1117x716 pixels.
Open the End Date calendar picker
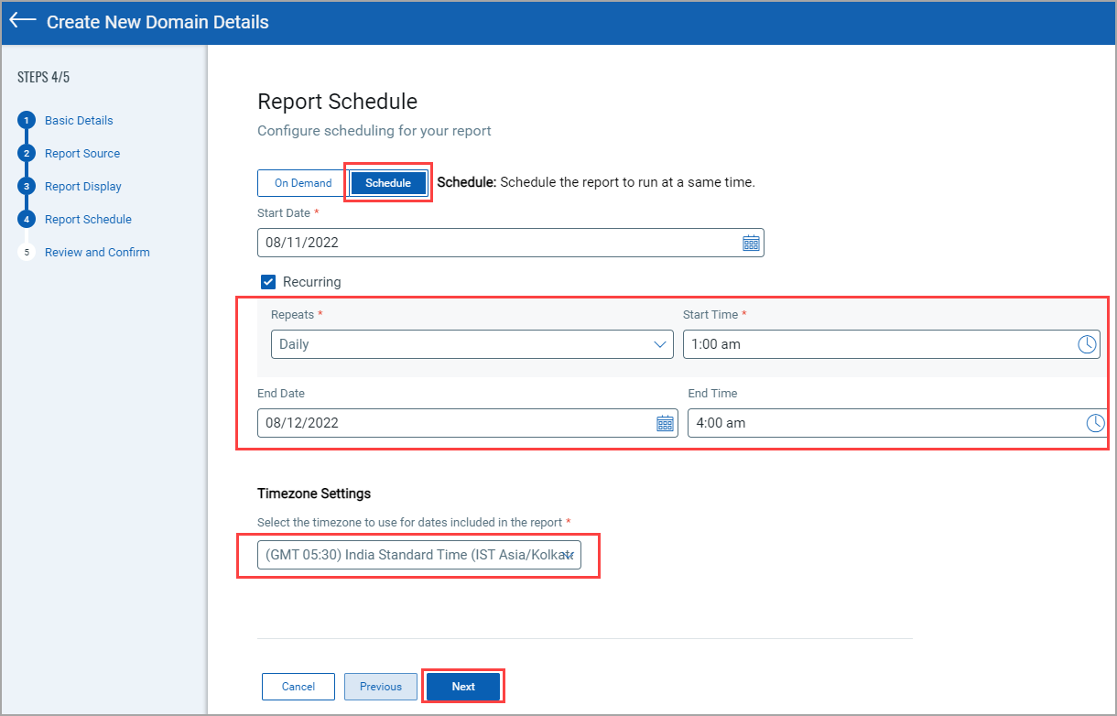tap(665, 423)
